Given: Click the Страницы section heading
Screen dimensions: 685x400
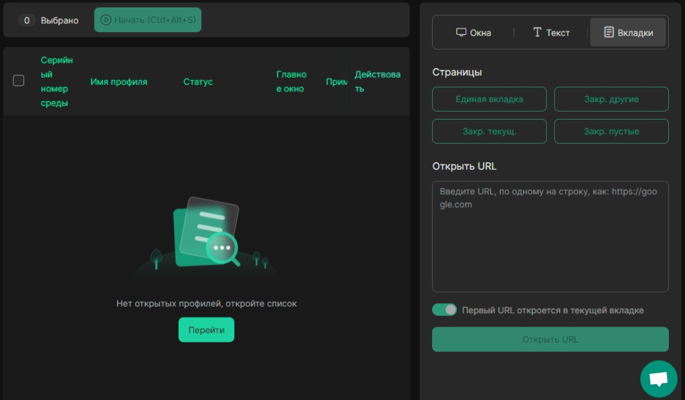Looking at the screenshot, I should point(457,72).
